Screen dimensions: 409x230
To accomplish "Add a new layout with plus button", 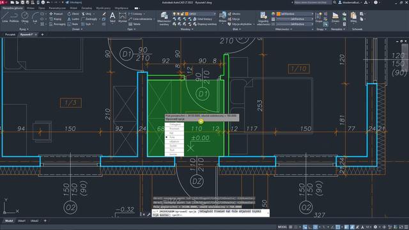I will coord(45,221).
